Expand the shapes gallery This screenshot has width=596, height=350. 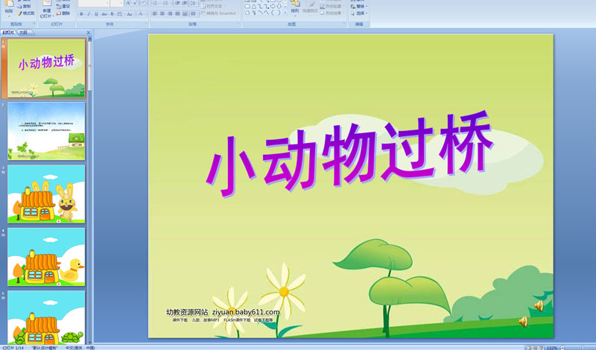pos(285,13)
